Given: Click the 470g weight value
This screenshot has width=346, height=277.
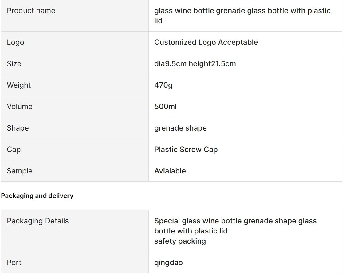Looking at the screenshot, I should coord(163,85).
